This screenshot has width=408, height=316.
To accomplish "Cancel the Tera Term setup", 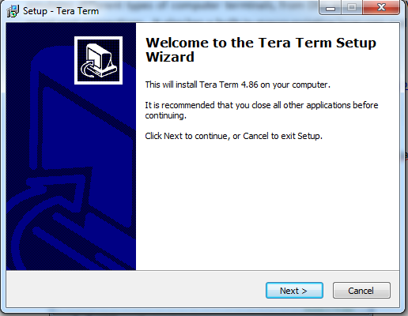I will [361, 291].
